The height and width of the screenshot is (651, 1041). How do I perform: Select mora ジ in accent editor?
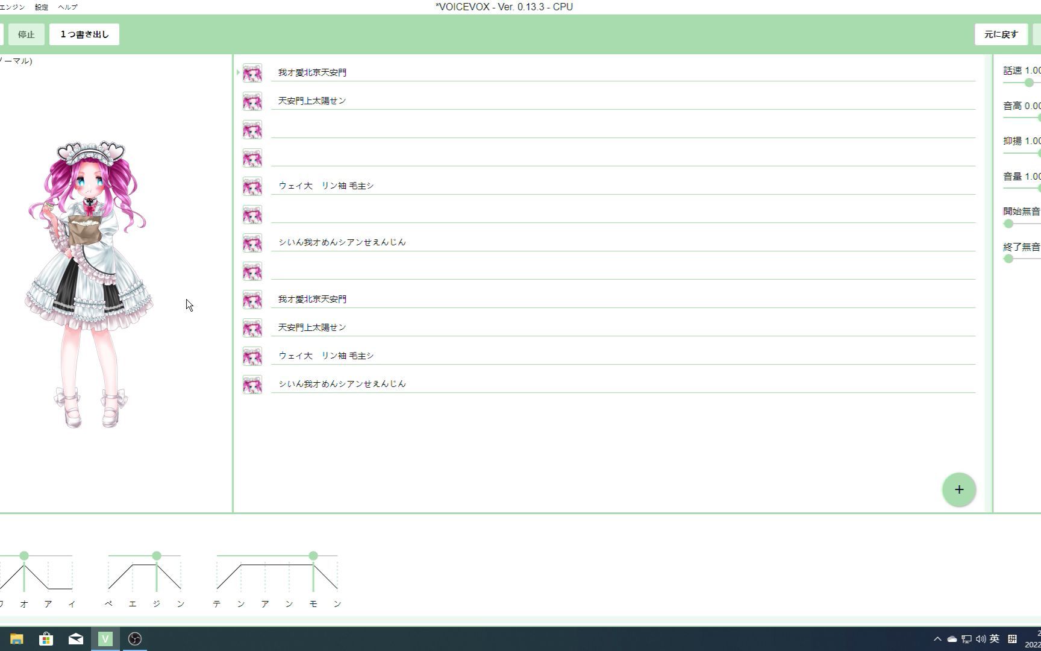(157, 603)
